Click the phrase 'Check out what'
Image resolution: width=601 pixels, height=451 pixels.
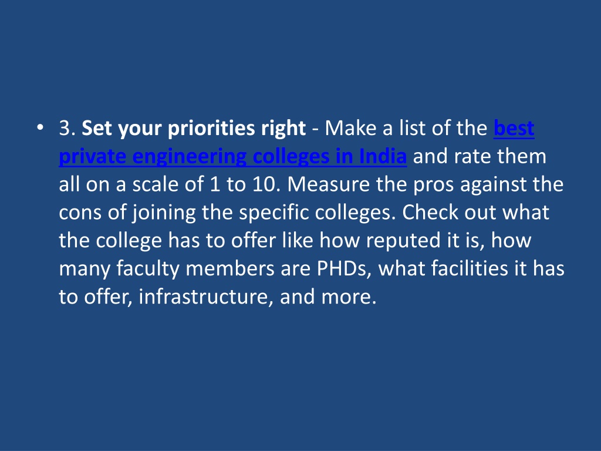pos(475,213)
